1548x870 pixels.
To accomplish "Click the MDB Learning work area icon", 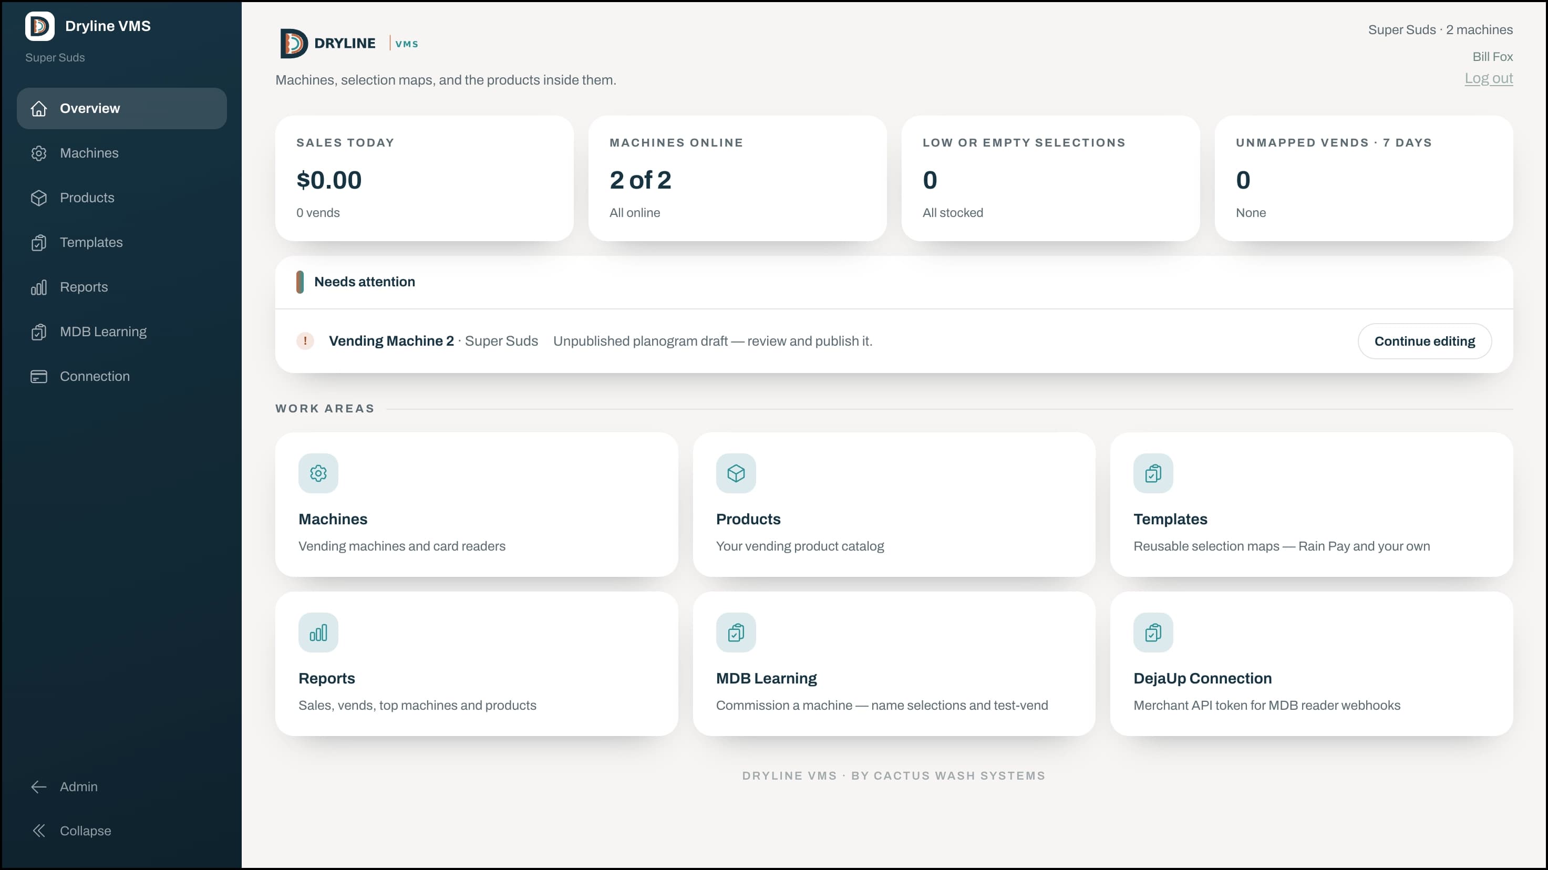I will 736,633.
